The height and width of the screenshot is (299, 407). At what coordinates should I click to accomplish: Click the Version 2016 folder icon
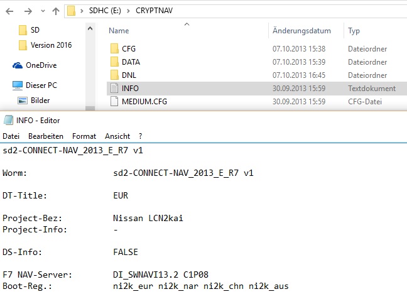[x=23, y=45]
